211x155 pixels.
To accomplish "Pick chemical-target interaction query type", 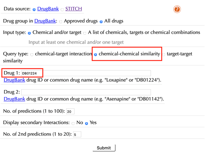I will (32, 55).
